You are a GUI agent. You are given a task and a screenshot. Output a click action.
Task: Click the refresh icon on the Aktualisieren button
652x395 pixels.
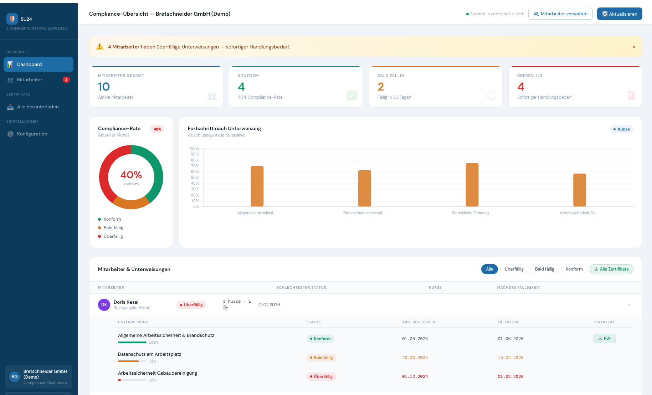tap(605, 14)
